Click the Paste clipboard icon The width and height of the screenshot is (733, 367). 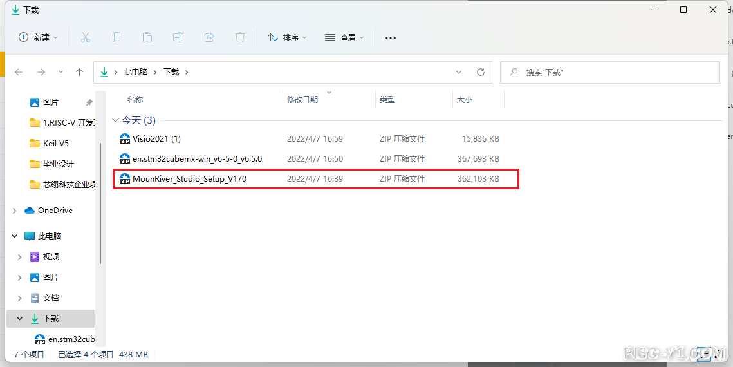pos(147,37)
